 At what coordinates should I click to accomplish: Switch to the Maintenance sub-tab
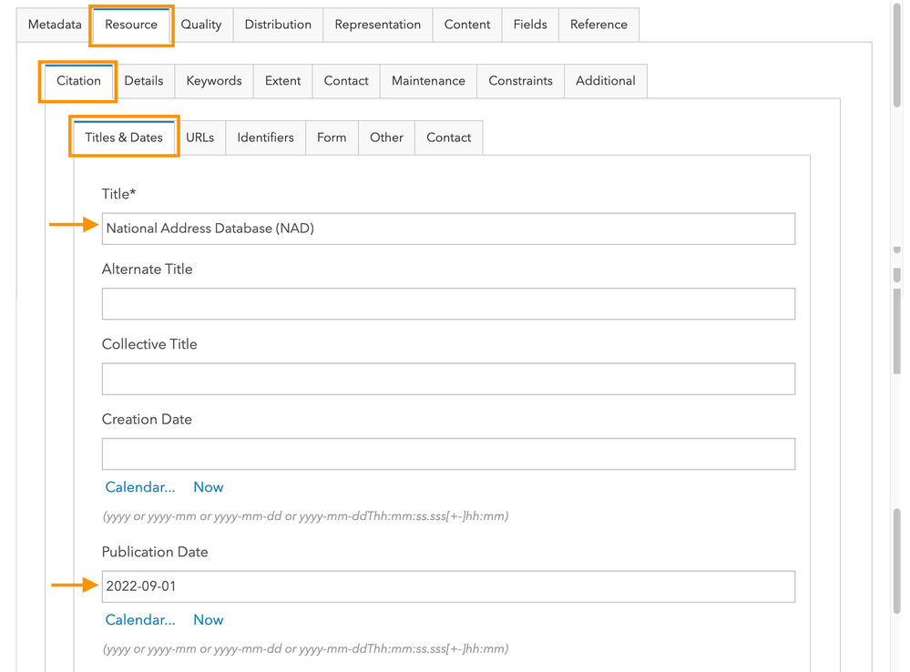coord(428,81)
